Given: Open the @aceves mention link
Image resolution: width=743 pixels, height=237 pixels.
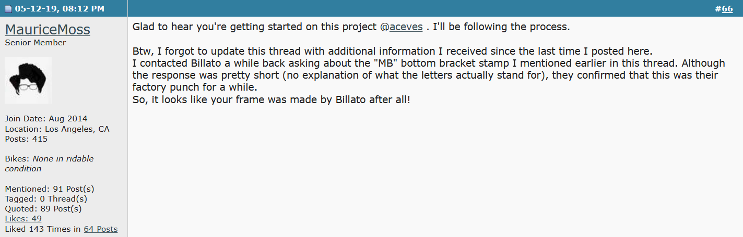Looking at the screenshot, I should (402, 27).
